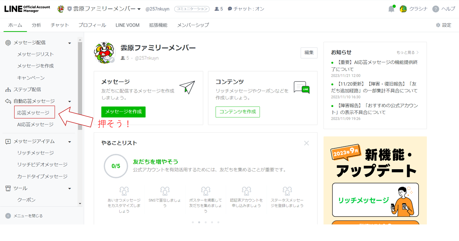
Task: Open カードタイプメッセージ in sidebar
Action: click(x=43, y=176)
